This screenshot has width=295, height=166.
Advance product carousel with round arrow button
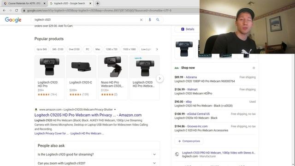pos(159,78)
